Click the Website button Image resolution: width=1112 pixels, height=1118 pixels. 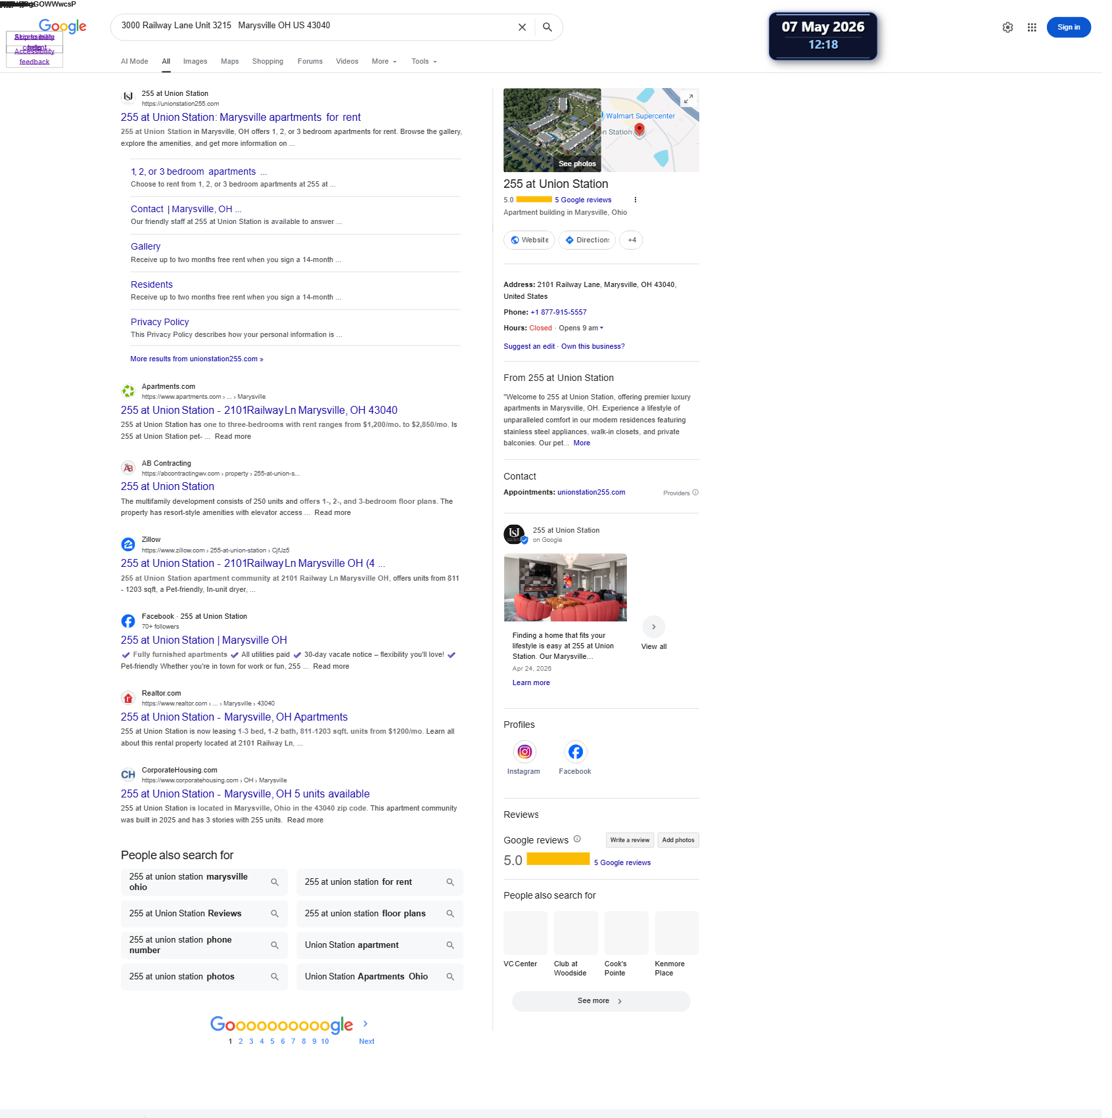(529, 240)
